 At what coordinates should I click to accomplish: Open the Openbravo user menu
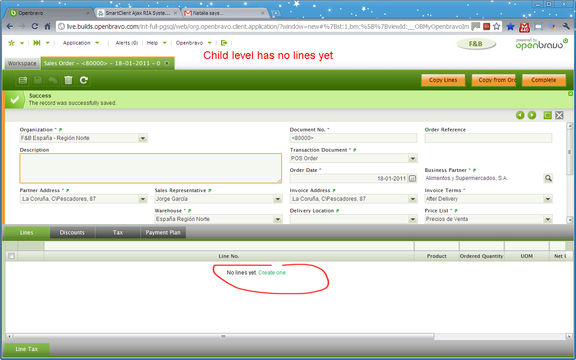[x=194, y=43]
